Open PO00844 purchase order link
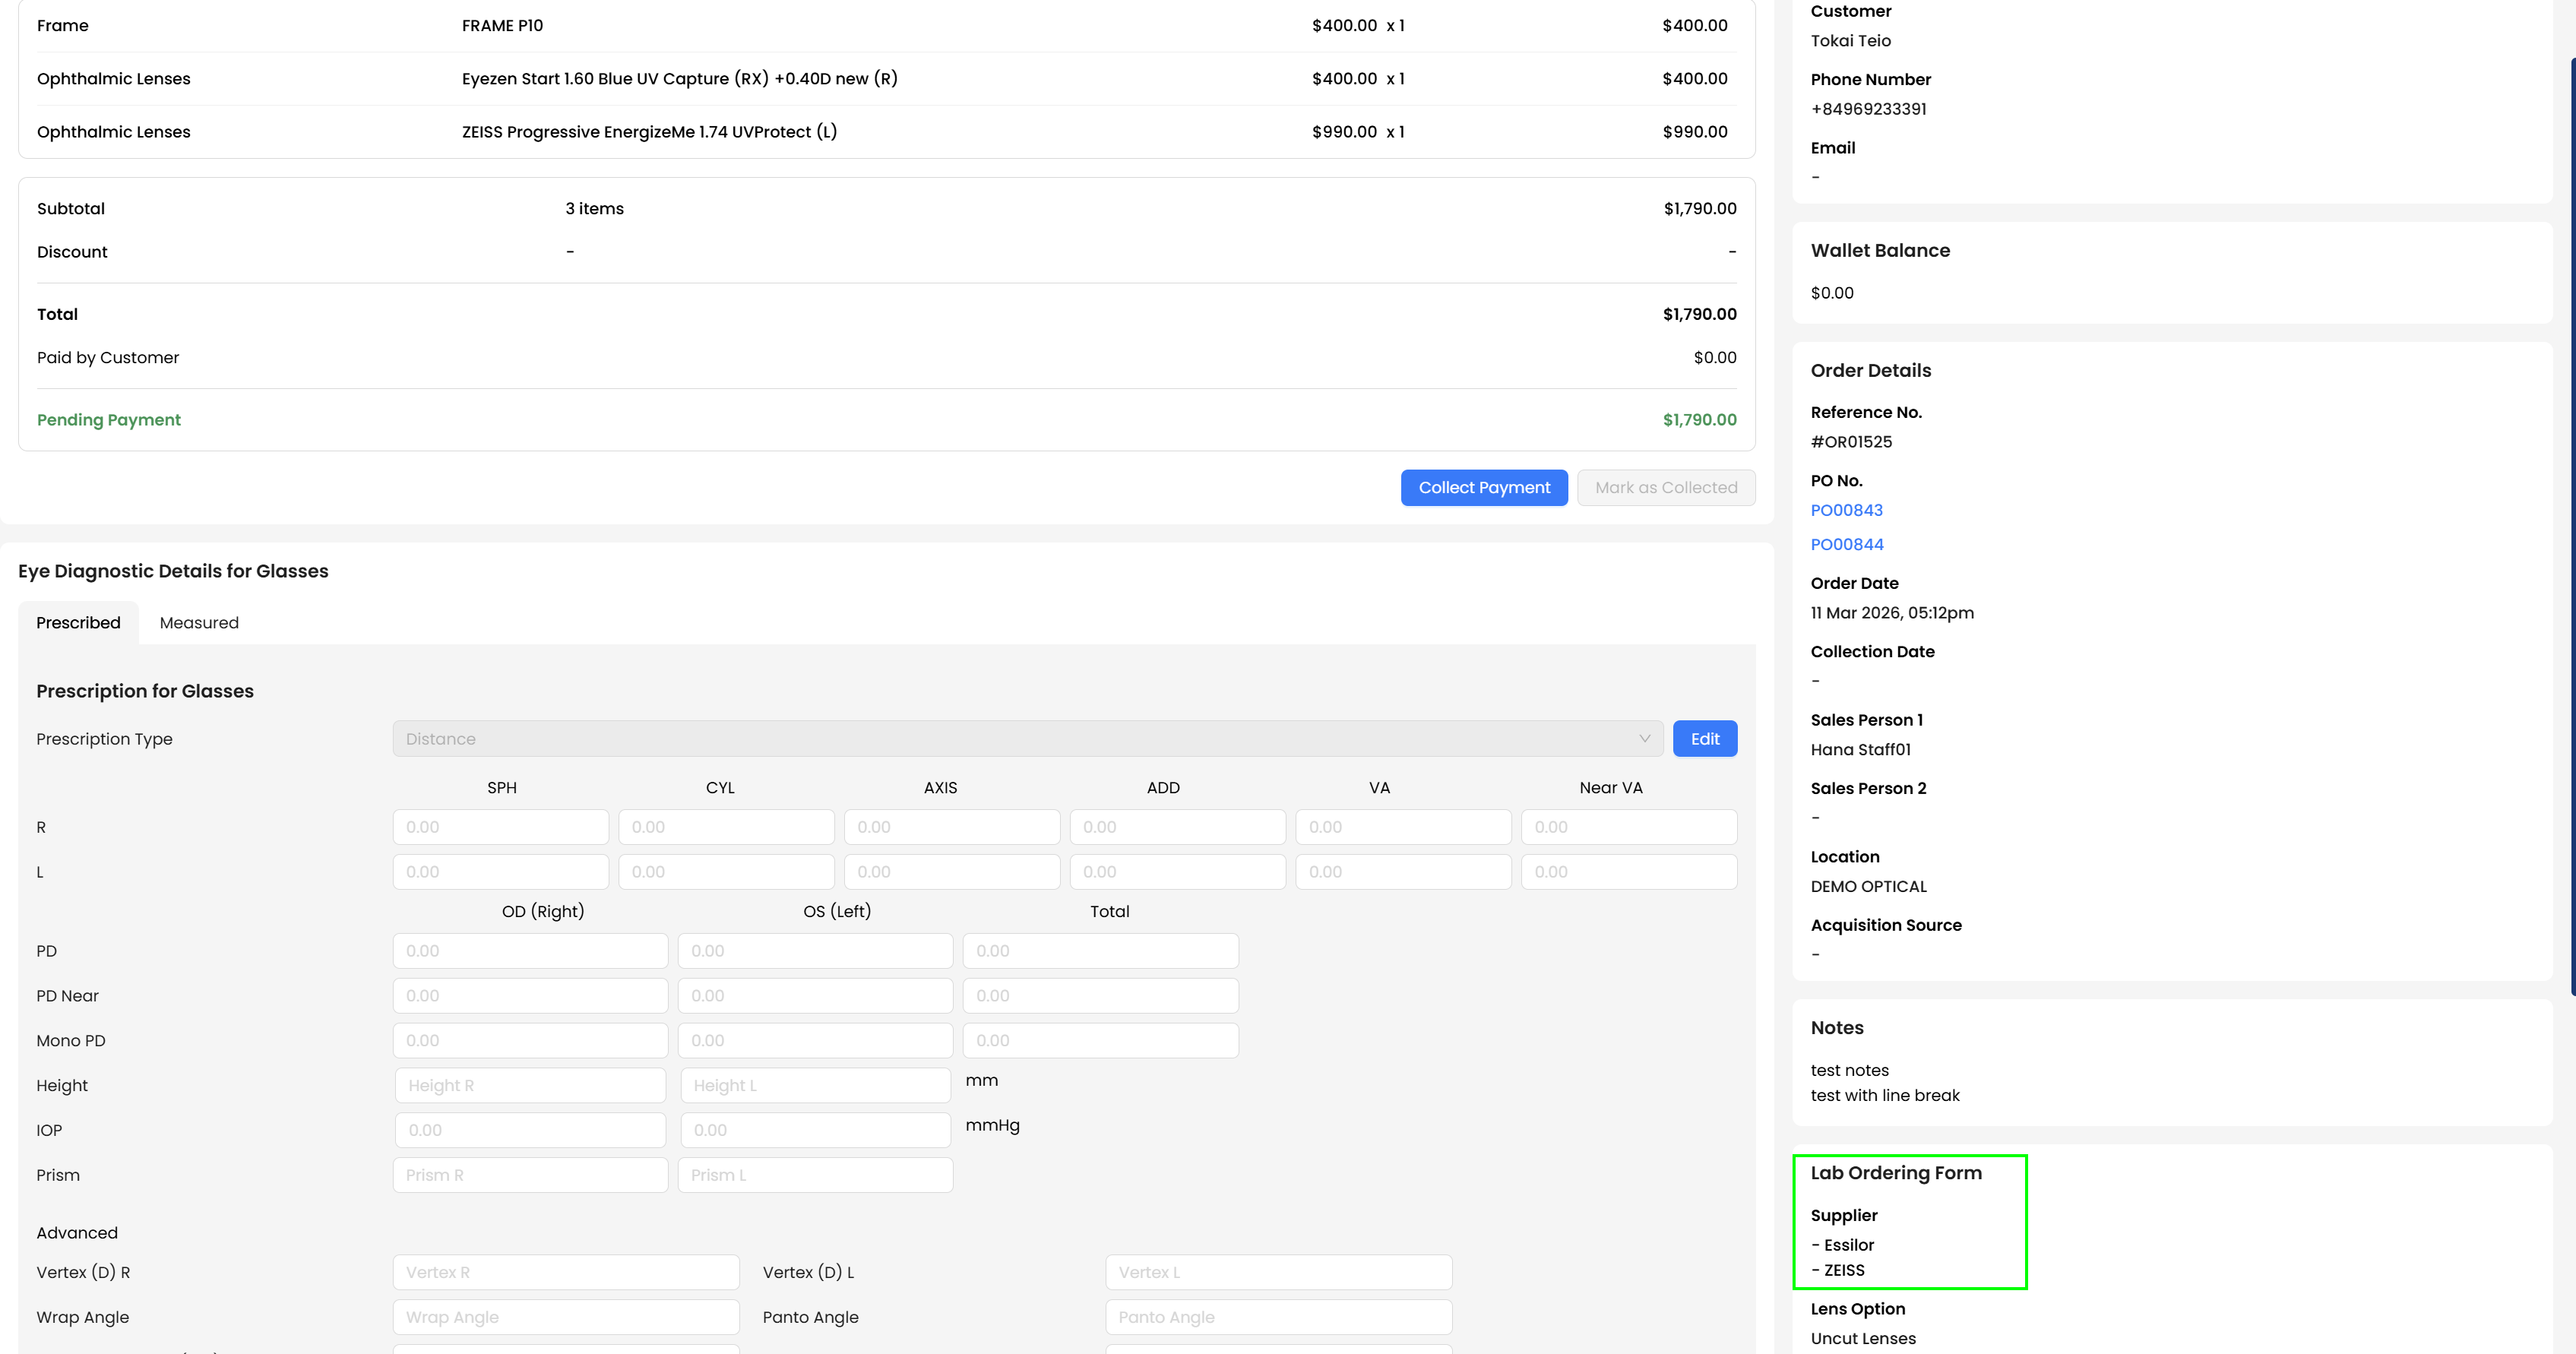This screenshot has width=2576, height=1354. tap(1846, 544)
